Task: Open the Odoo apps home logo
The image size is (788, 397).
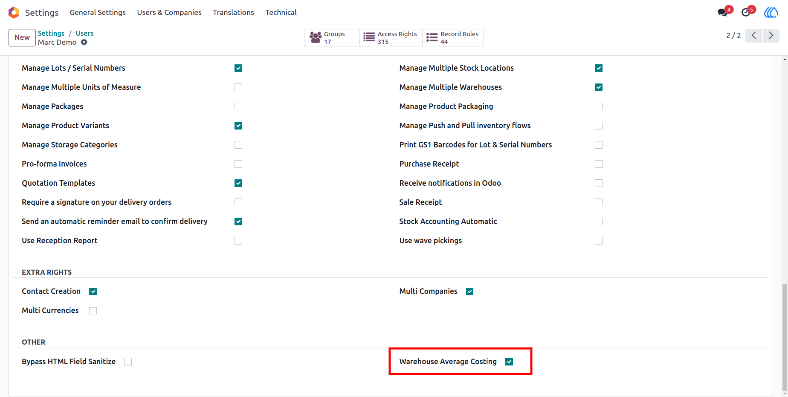Action: coord(14,12)
